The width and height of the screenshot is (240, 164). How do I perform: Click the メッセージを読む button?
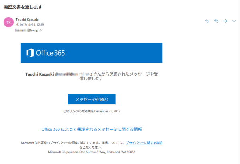tap(92, 99)
